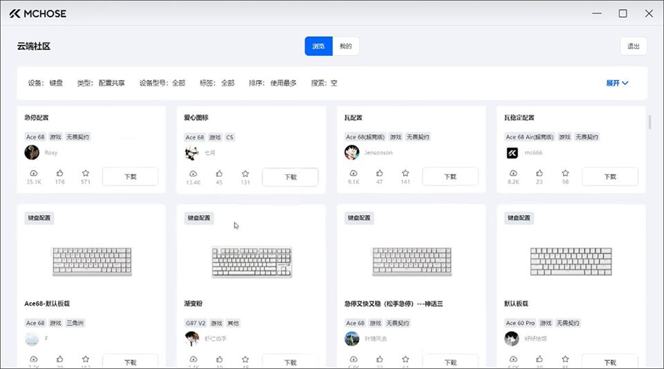Screen dimensions: 664x369
Task: Download the 急停又快又稳 config
Action: coord(450,361)
